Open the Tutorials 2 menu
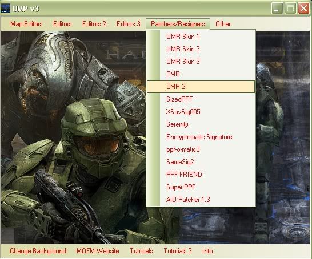Image resolution: width=312 pixels, height=259 pixels. point(178,251)
